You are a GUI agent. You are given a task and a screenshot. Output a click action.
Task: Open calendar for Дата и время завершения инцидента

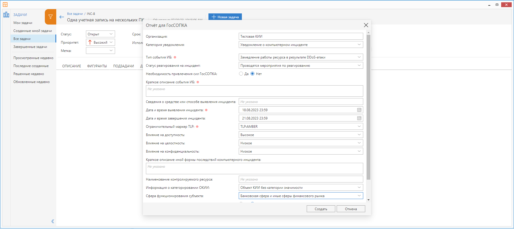pos(359,118)
